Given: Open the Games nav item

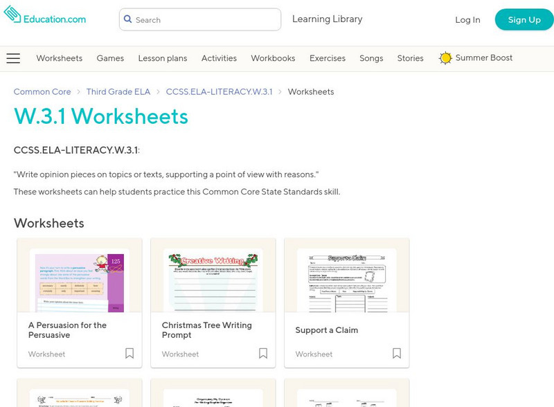Looking at the screenshot, I should 110,58.
